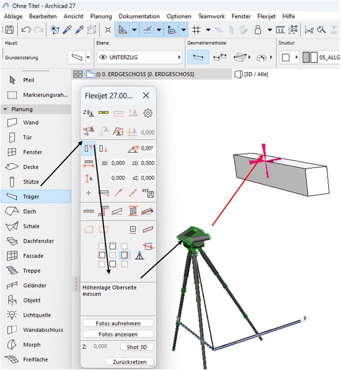The image size is (341, 370).
Task: Toggle the XY coordinate tracker button
Action: 172,30
